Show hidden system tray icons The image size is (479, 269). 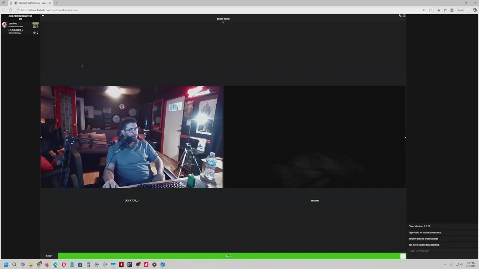click(445, 265)
